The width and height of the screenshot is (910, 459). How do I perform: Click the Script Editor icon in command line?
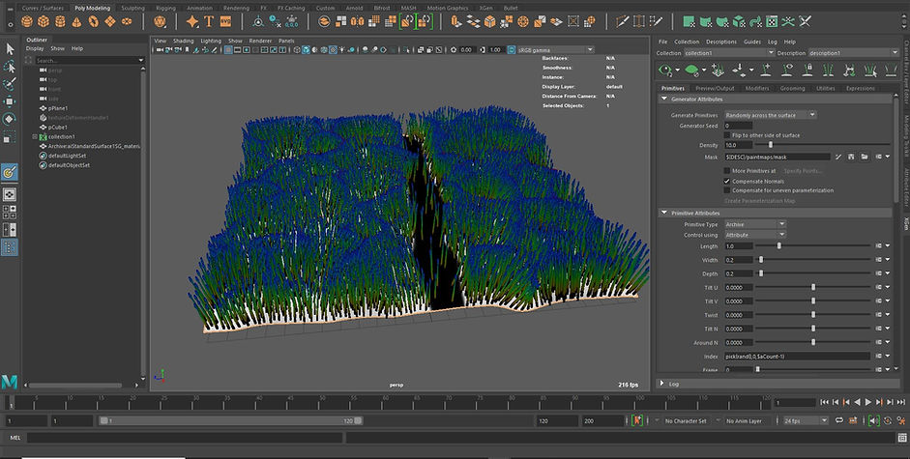point(902,438)
